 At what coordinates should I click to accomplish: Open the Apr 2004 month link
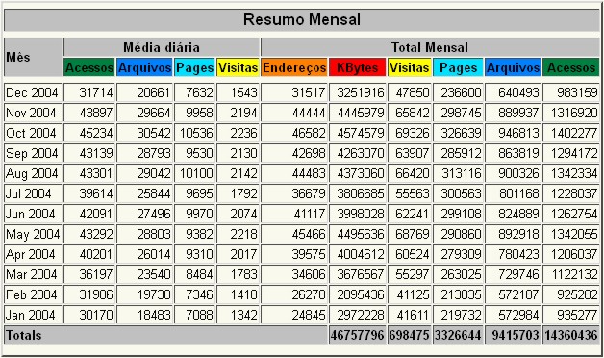click(x=31, y=254)
